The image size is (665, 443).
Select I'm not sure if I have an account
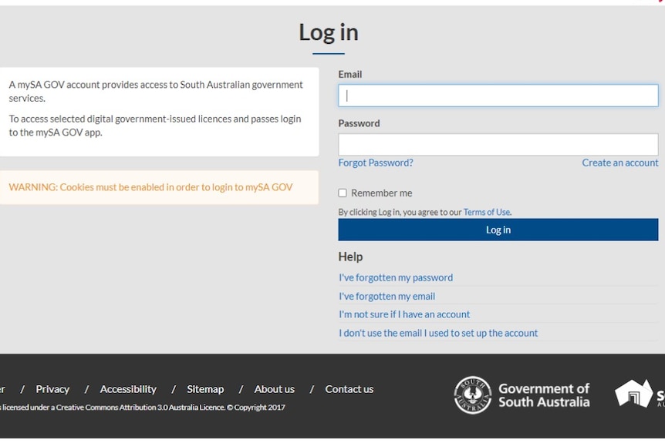pos(404,314)
